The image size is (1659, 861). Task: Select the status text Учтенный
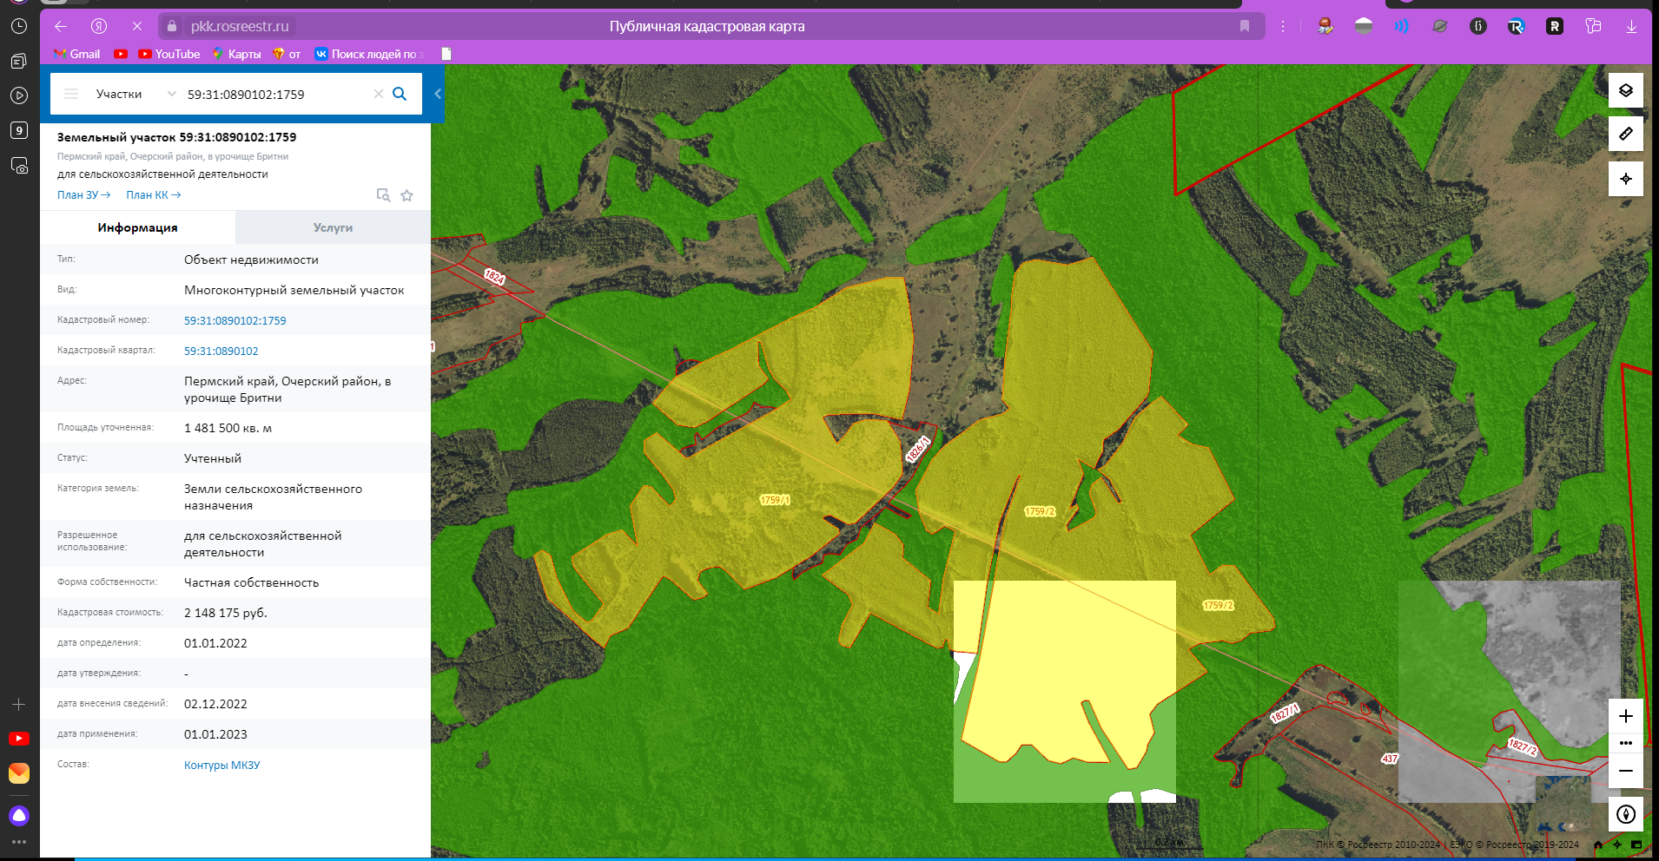pos(213,458)
